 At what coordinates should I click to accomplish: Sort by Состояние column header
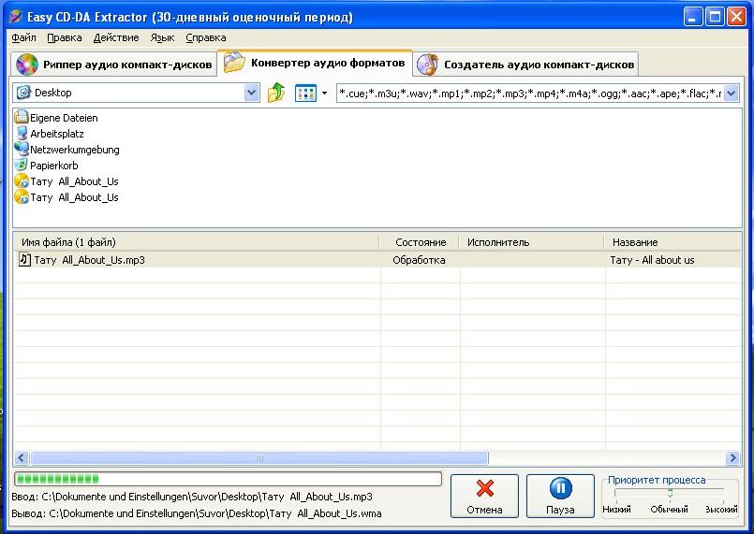pos(420,242)
